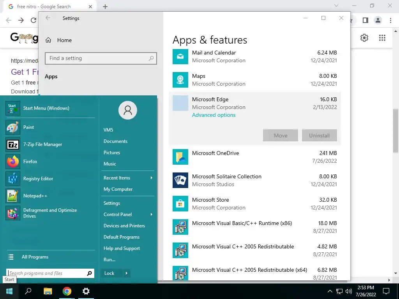Click Run... in start menu

coord(109,260)
